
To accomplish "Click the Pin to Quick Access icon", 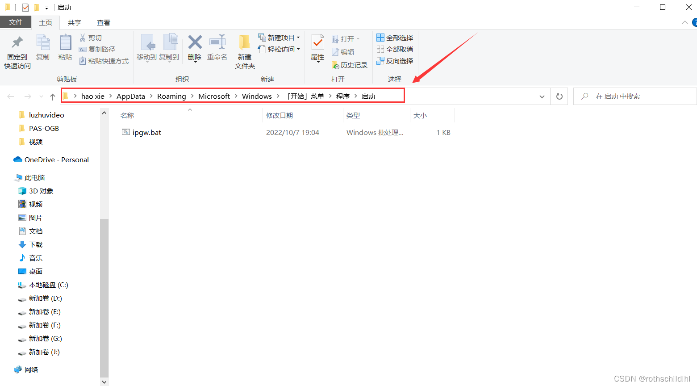I will [17, 42].
